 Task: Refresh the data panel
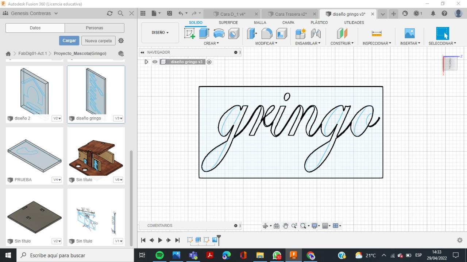(109, 13)
